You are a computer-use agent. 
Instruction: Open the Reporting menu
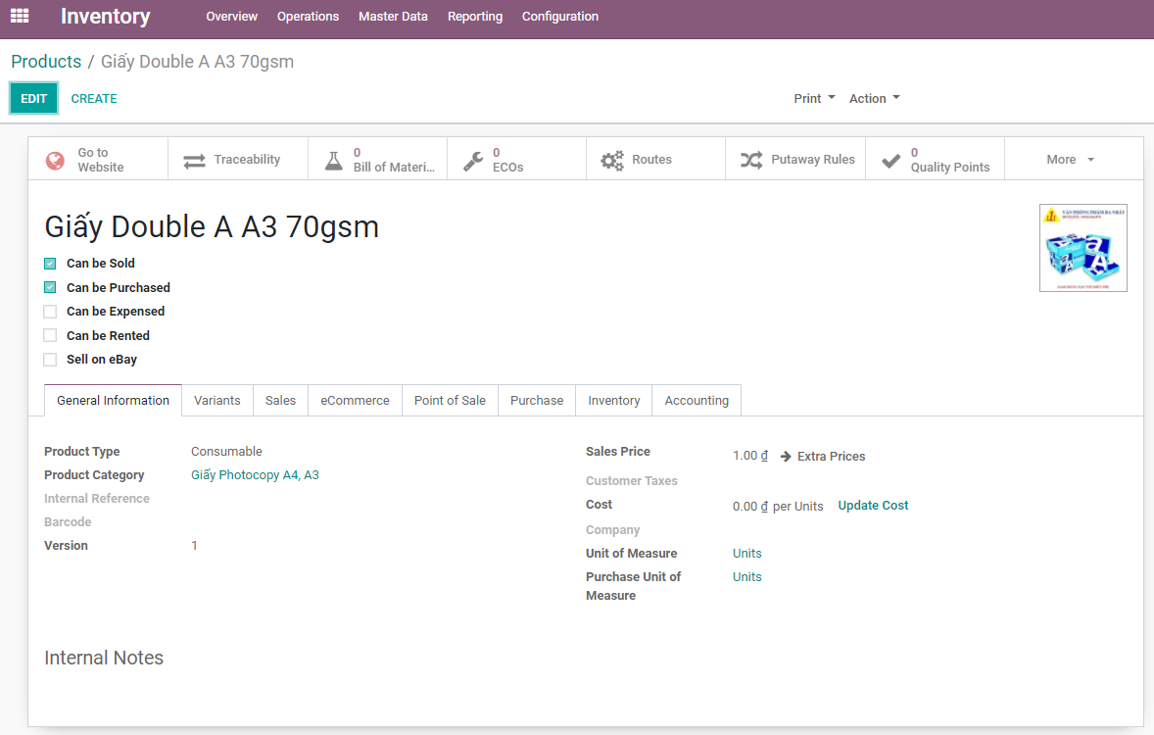(x=475, y=17)
